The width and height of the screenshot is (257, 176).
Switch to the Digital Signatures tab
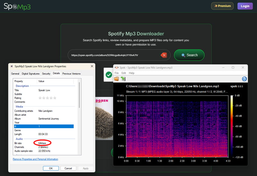31,74
